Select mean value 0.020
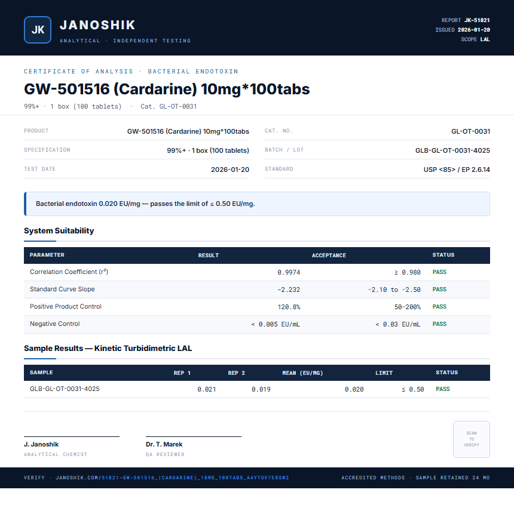This screenshot has width=514, height=505. [x=354, y=389]
